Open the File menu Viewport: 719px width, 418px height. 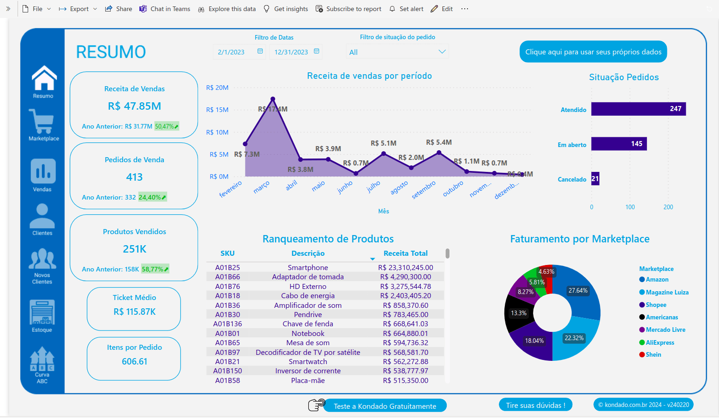tap(37, 9)
